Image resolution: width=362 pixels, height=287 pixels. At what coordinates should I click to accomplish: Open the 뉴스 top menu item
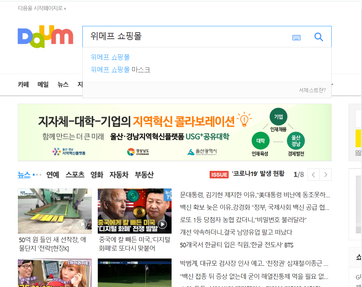pyautogui.click(x=63, y=84)
